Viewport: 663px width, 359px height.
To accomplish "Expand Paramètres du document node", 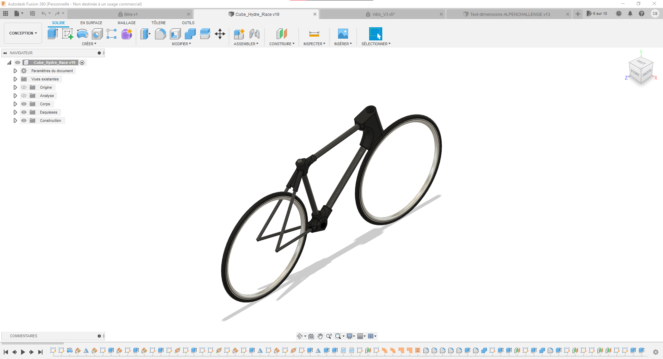I will pos(15,71).
